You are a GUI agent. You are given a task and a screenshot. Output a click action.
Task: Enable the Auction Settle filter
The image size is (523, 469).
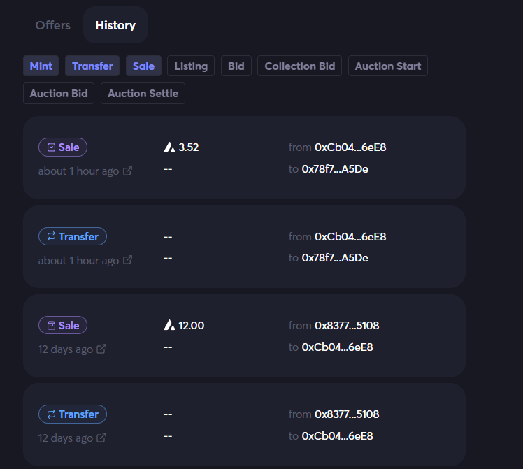point(143,94)
